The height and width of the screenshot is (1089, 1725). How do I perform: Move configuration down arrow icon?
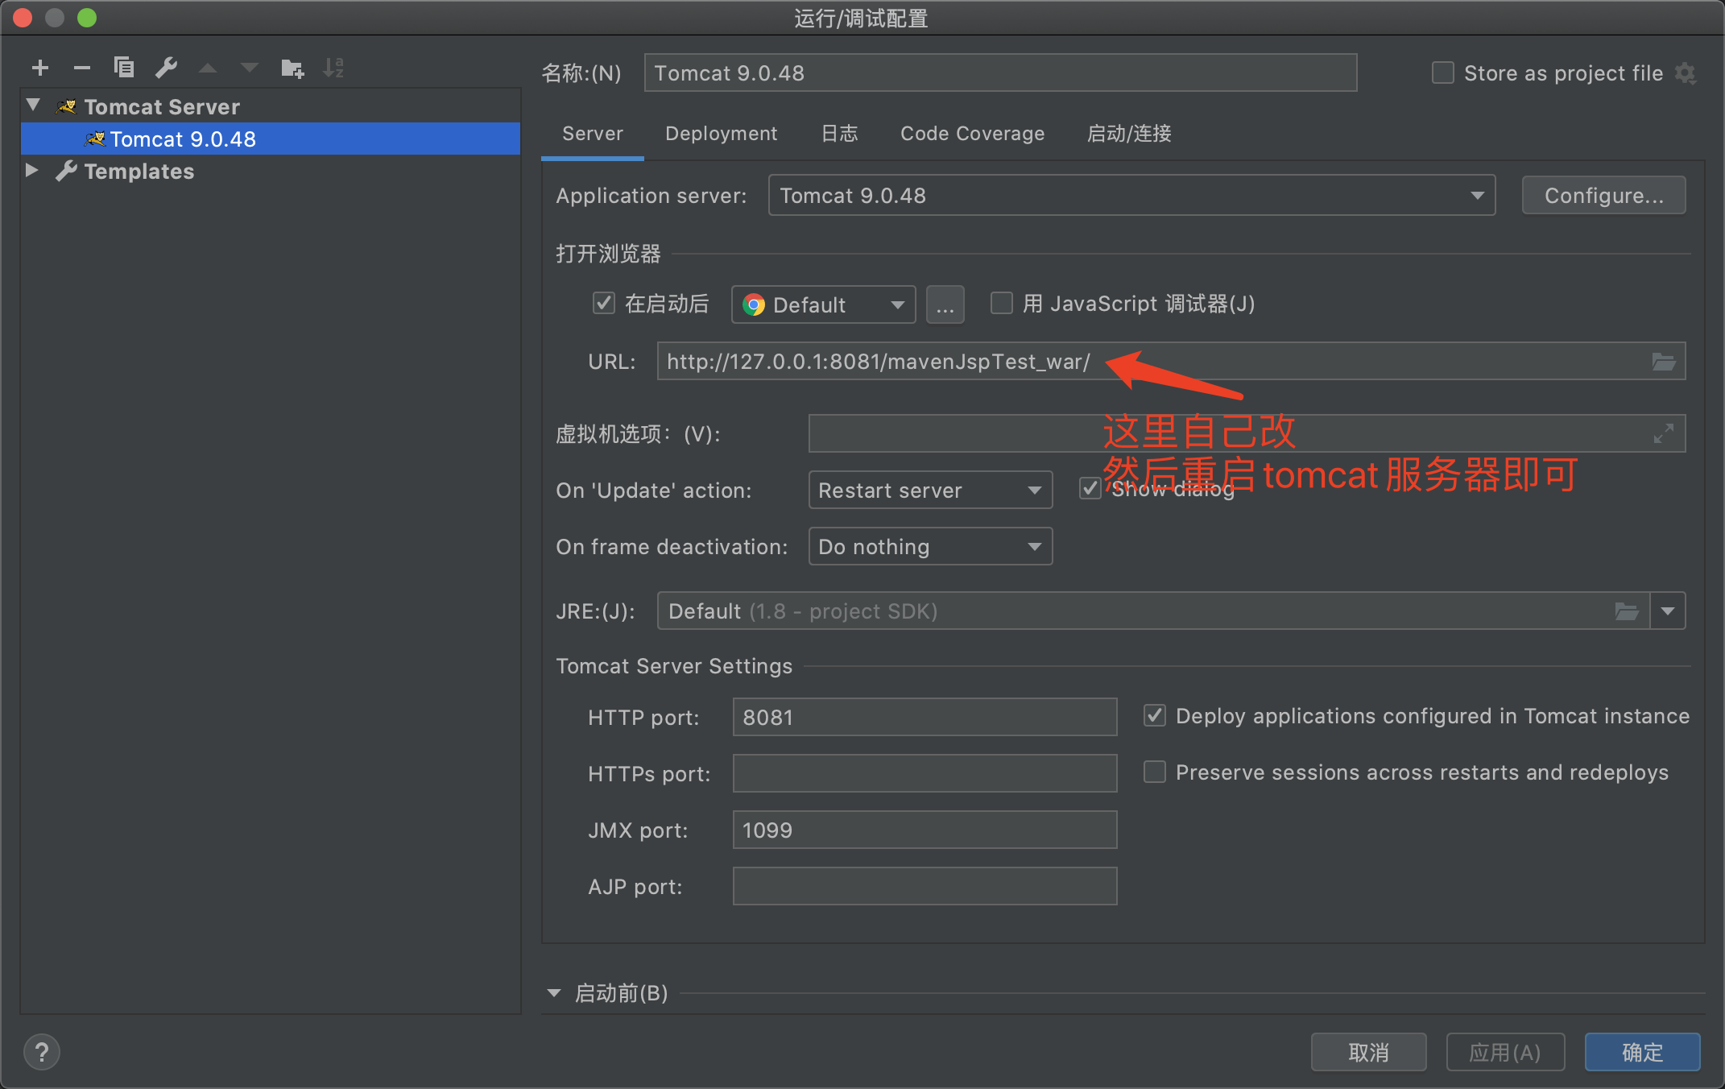click(250, 68)
